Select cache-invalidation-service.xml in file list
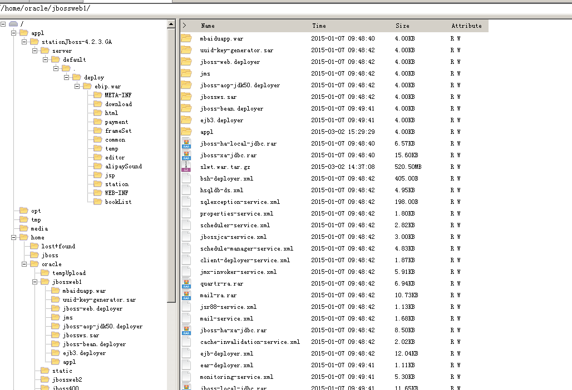572x390 pixels. 250,342
